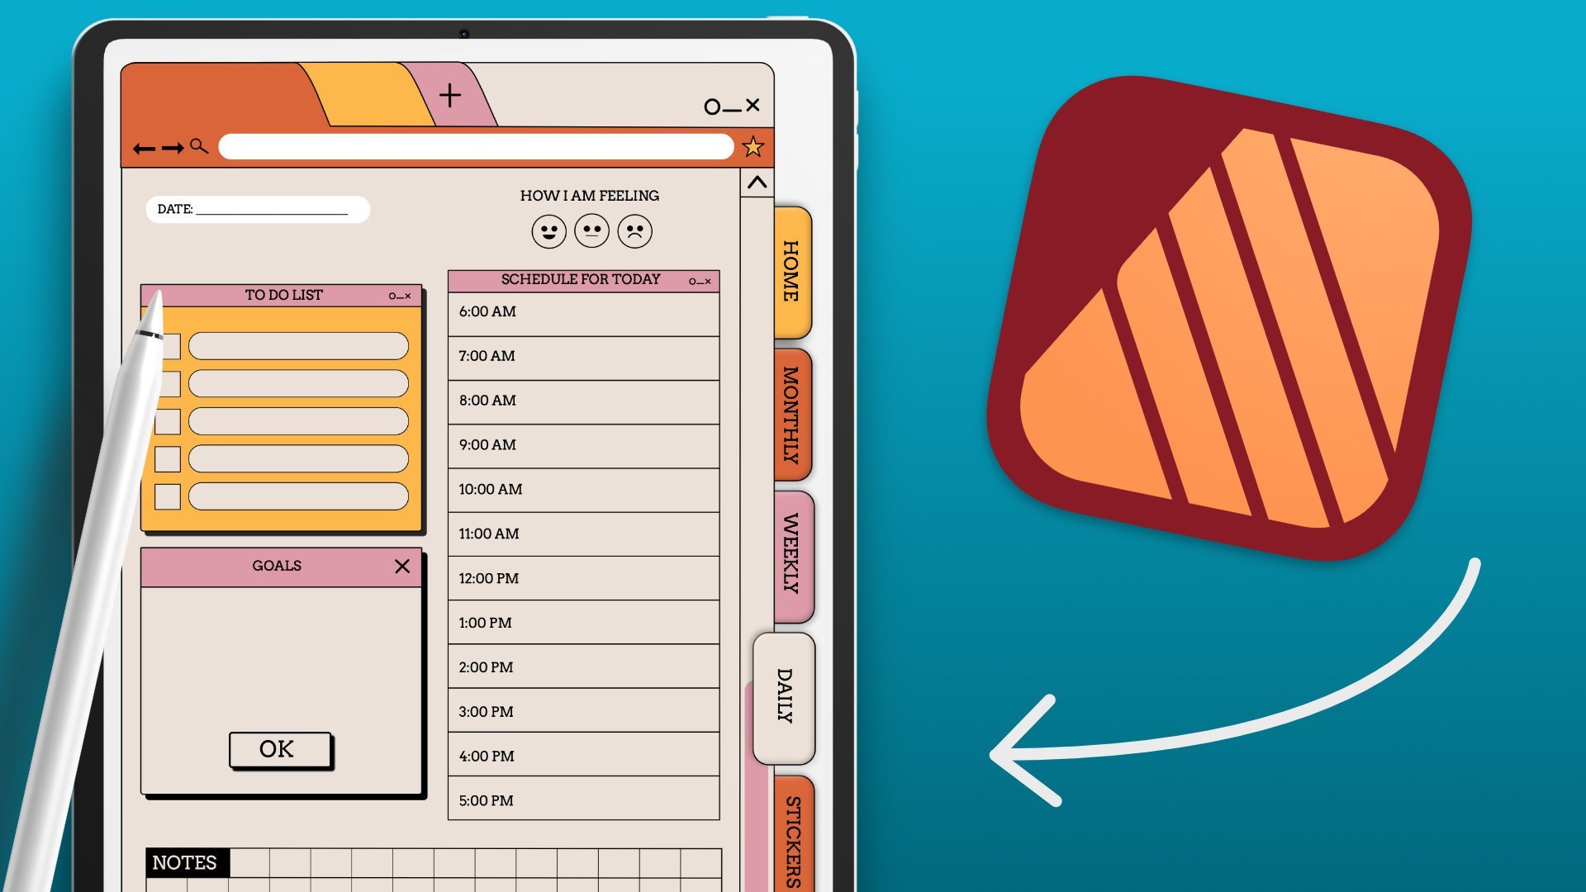
Task: Collapse the TO DO LIST window
Action: point(397,297)
